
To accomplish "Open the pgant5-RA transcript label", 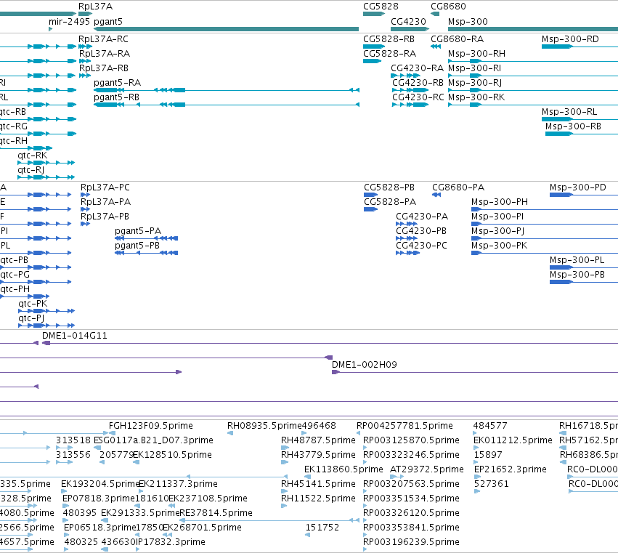I will (118, 83).
